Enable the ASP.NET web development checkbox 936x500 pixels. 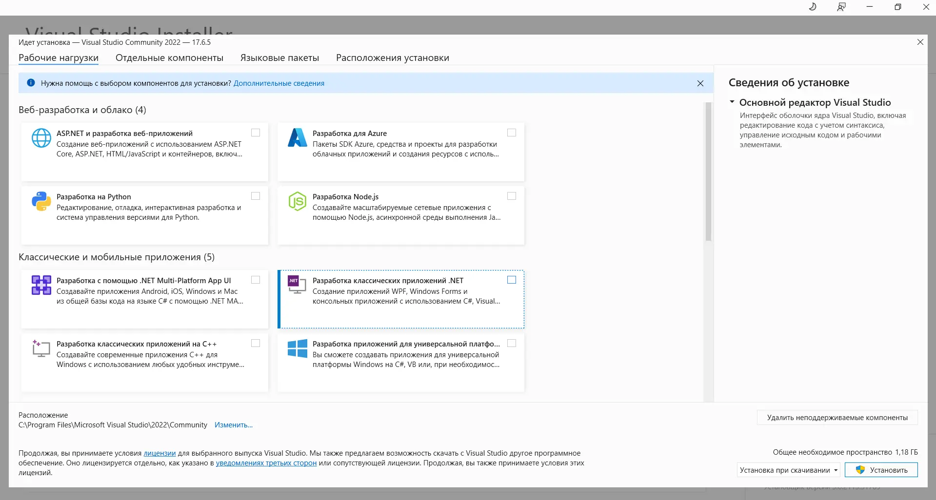point(256,133)
